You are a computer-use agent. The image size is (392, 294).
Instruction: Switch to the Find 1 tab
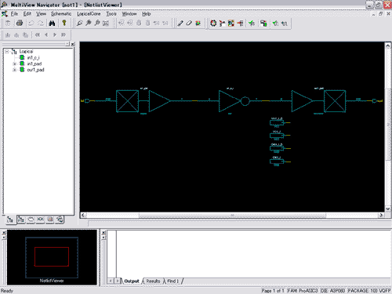coord(173,281)
